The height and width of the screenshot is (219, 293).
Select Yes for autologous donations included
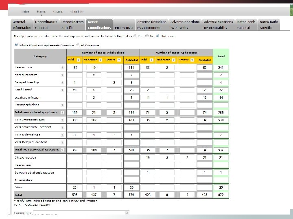pos(135,36)
